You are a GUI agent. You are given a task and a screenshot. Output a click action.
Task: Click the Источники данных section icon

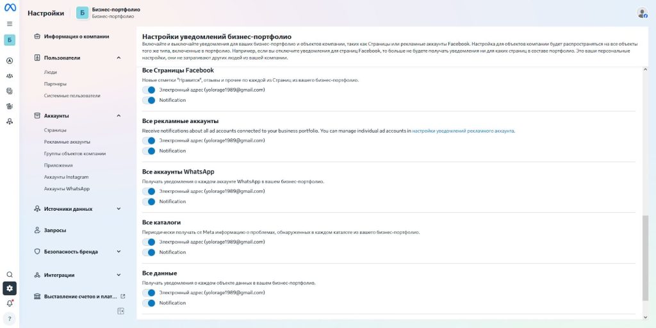pyautogui.click(x=37, y=209)
